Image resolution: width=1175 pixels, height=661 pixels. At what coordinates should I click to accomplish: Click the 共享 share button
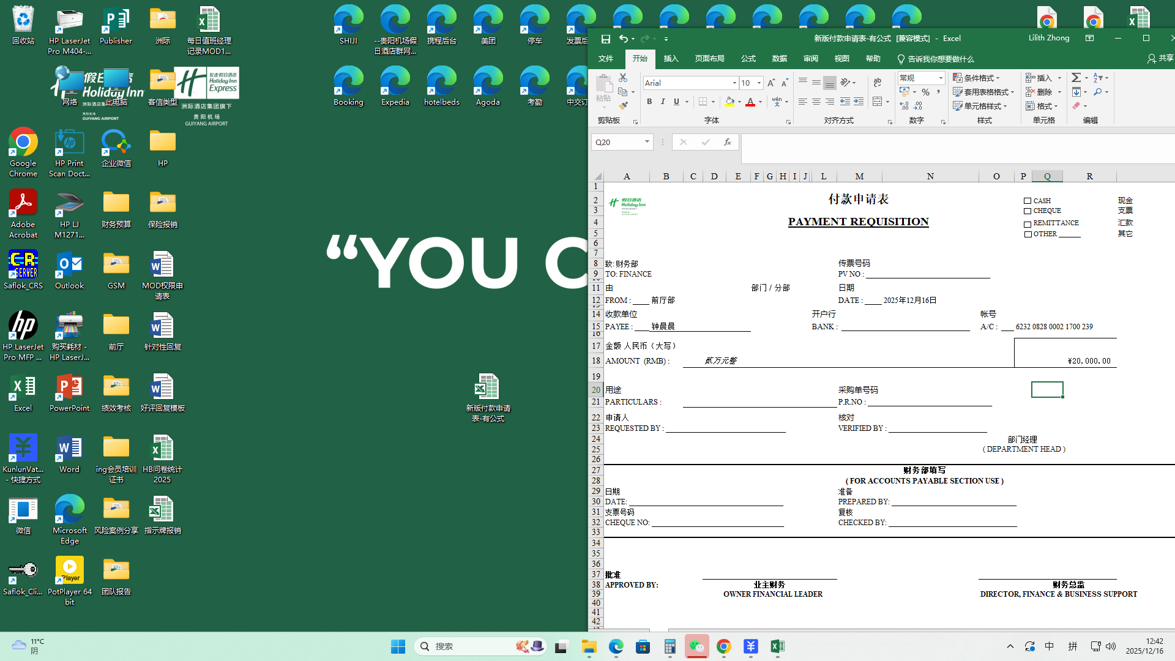[1160, 58]
